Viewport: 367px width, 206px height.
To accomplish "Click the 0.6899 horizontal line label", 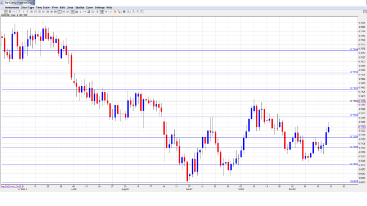I will [x=354, y=181].
